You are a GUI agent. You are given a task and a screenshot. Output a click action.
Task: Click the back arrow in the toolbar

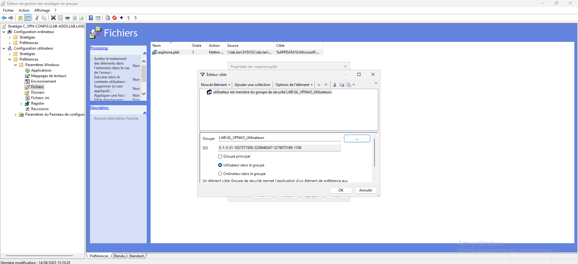[4, 18]
